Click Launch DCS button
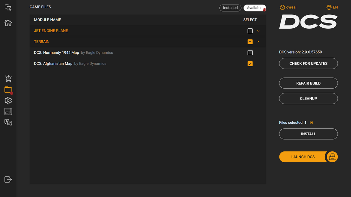The height and width of the screenshot is (197, 351). tap(303, 157)
